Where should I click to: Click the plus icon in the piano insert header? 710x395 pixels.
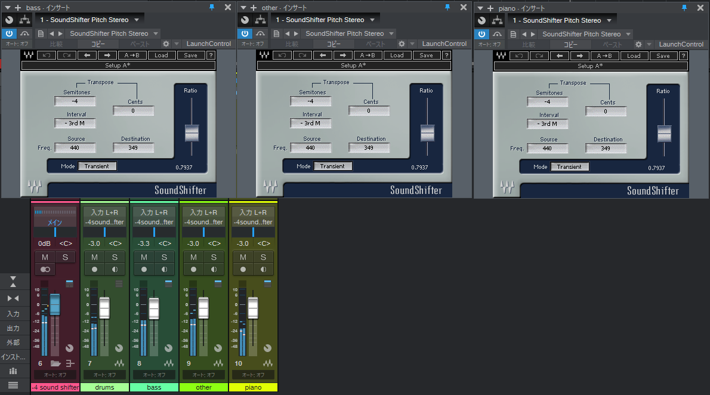click(x=490, y=8)
